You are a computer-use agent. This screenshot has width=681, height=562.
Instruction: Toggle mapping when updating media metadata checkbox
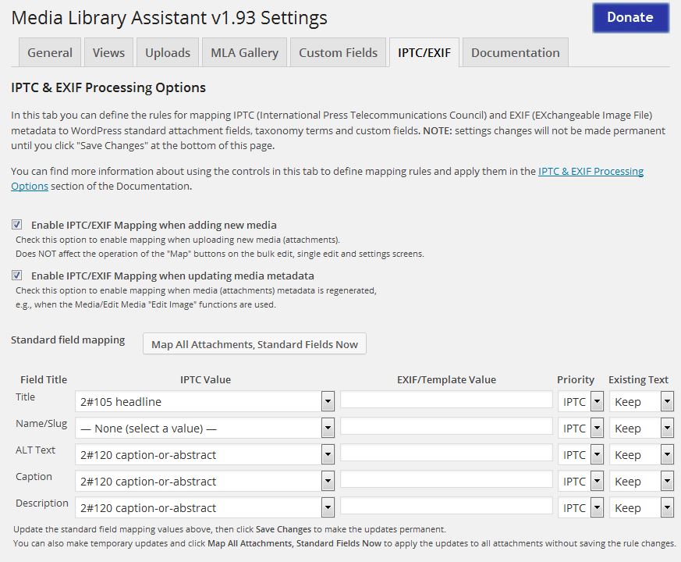click(x=16, y=276)
